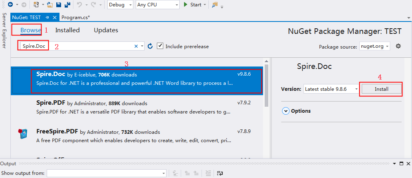Click the package list vertical scrollbar
This screenshot has width=412, height=178.
coord(266,109)
